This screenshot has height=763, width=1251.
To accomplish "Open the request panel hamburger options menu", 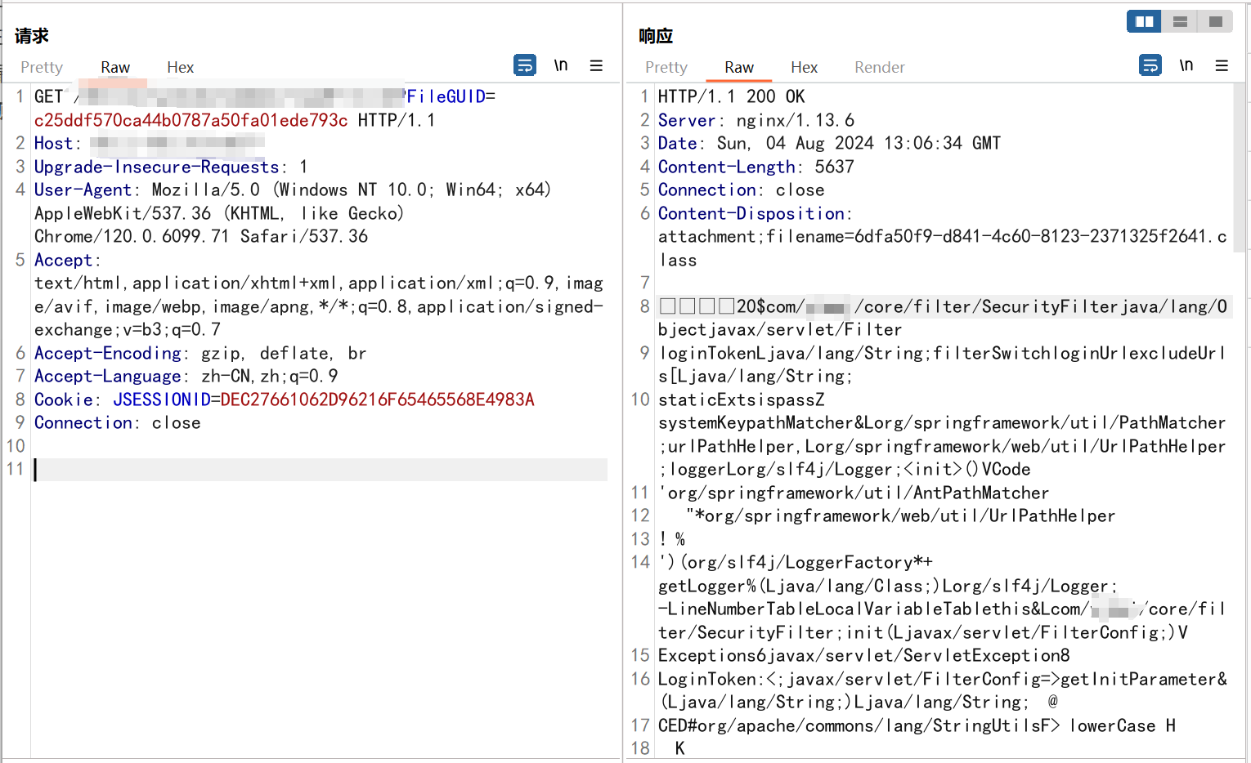I will pos(596,65).
